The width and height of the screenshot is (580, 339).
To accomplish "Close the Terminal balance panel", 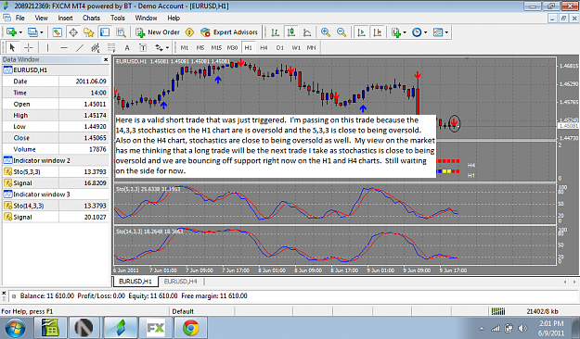I will (x=4, y=294).
